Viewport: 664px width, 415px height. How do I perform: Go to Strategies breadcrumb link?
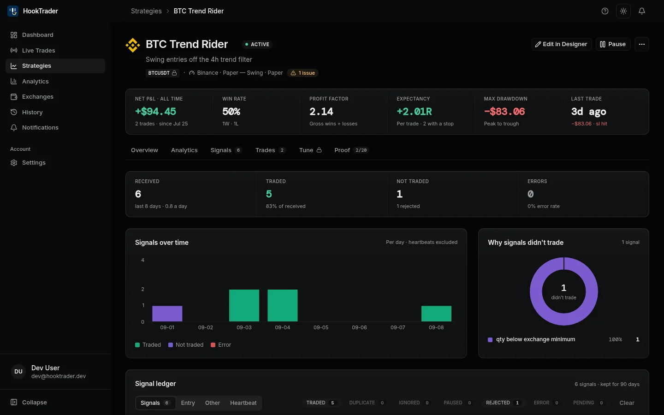click(x=146, y=11)
